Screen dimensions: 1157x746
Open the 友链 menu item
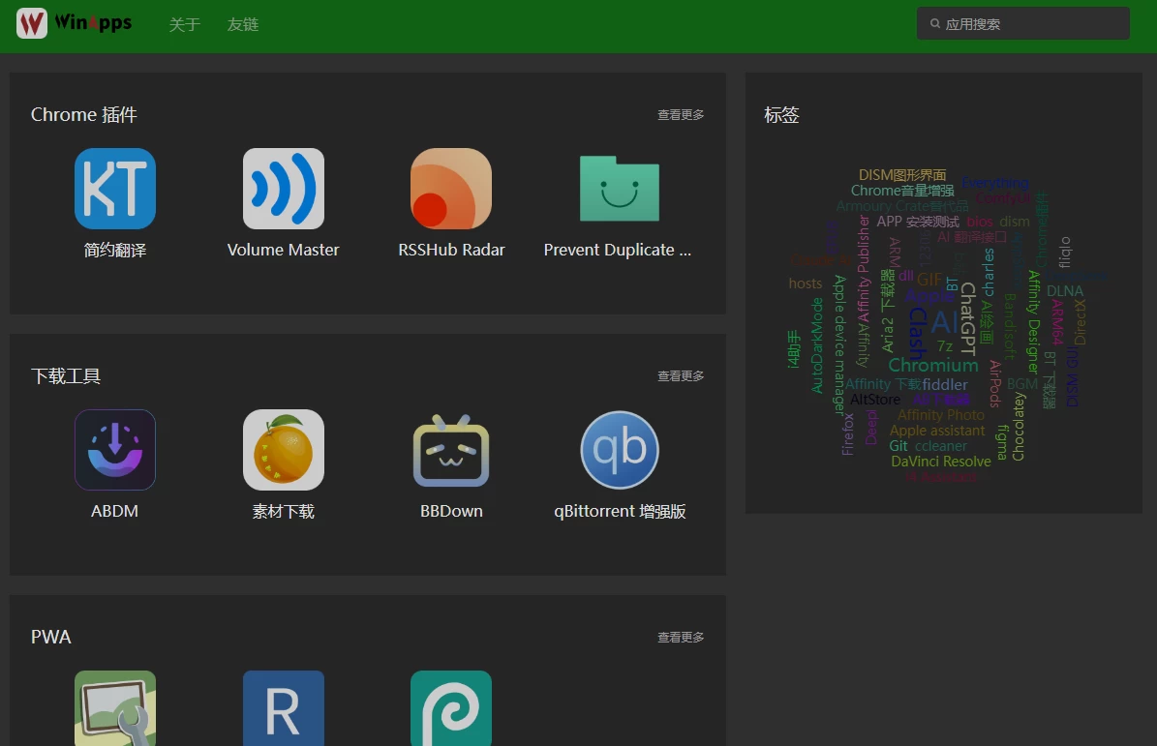[243, 24]
